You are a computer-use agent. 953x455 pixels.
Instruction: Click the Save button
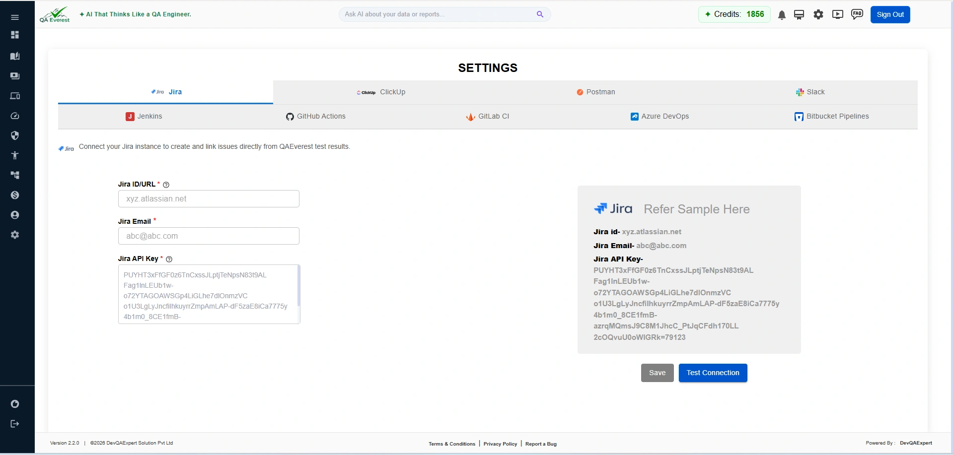tap(657, 373)
